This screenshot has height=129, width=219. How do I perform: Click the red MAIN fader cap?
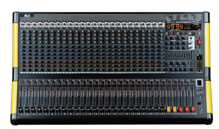193,109
